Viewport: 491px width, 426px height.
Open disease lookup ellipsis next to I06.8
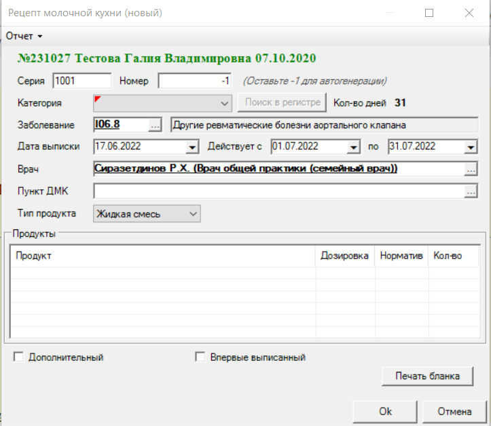pos(155,125)
